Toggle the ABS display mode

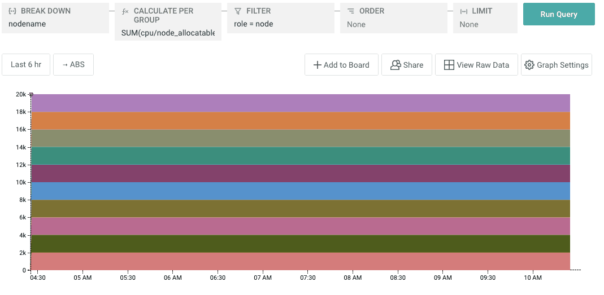(x=73, y=64)
